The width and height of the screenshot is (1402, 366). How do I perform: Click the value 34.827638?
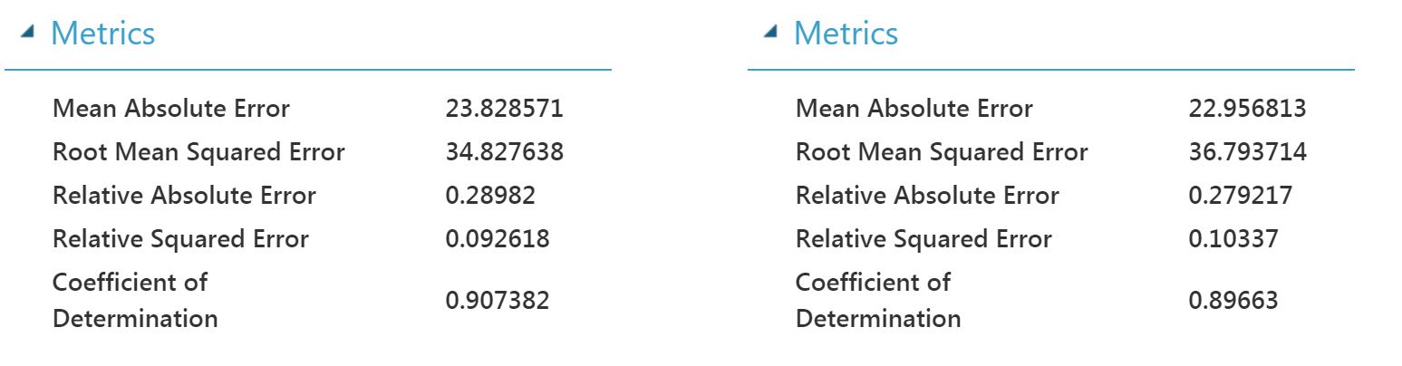(x=504, y=152)
